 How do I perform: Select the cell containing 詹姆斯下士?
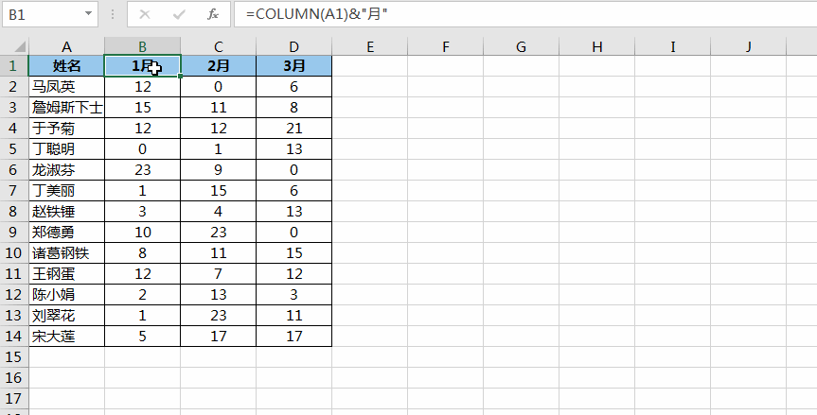66,108
